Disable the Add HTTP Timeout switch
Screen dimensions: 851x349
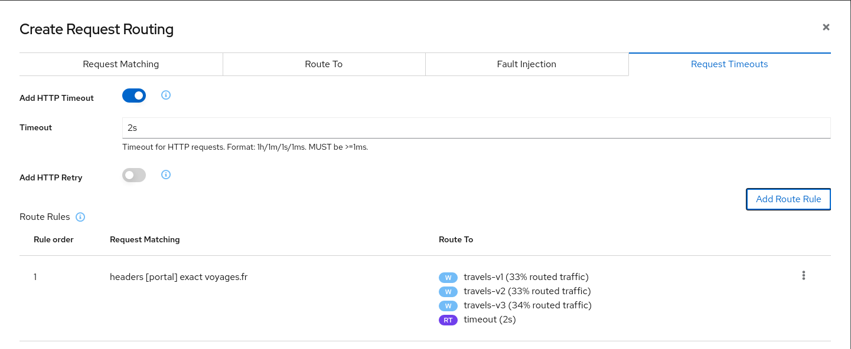(134, 96)
